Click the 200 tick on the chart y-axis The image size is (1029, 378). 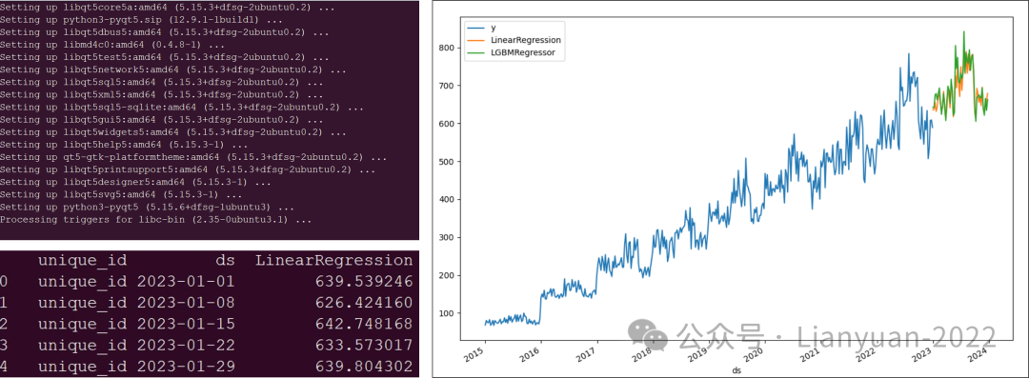tap(447, 275)
